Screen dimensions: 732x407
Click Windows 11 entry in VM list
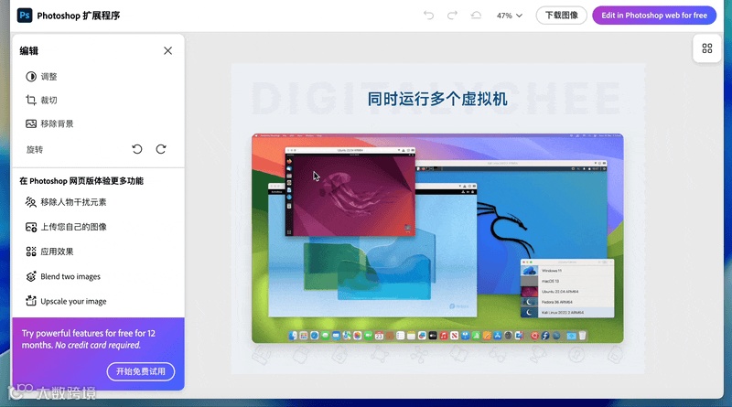[567, 271]
